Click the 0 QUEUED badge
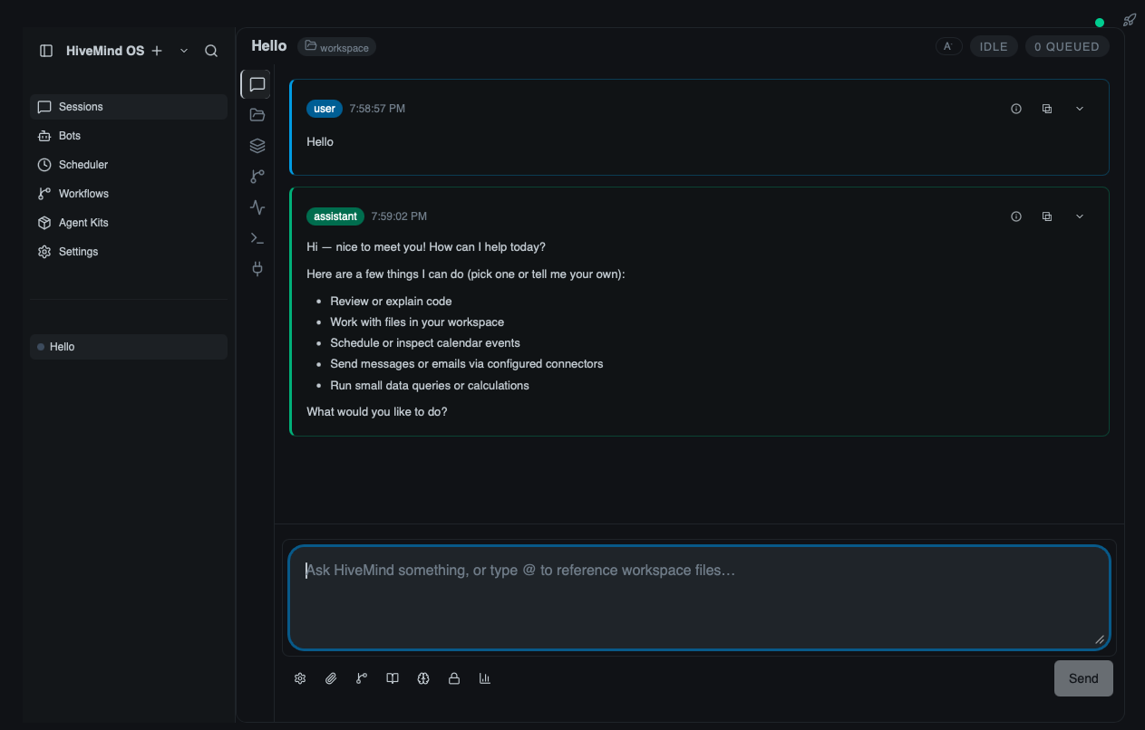 [x=1067, y=46]
